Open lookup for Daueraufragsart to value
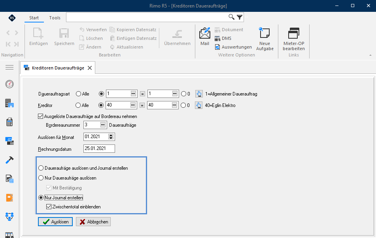376x238 pixels. coord(175,94)
